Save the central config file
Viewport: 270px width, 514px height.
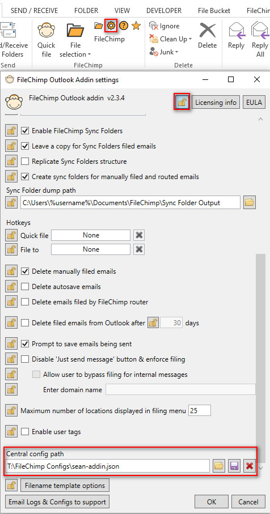[234, 466]
